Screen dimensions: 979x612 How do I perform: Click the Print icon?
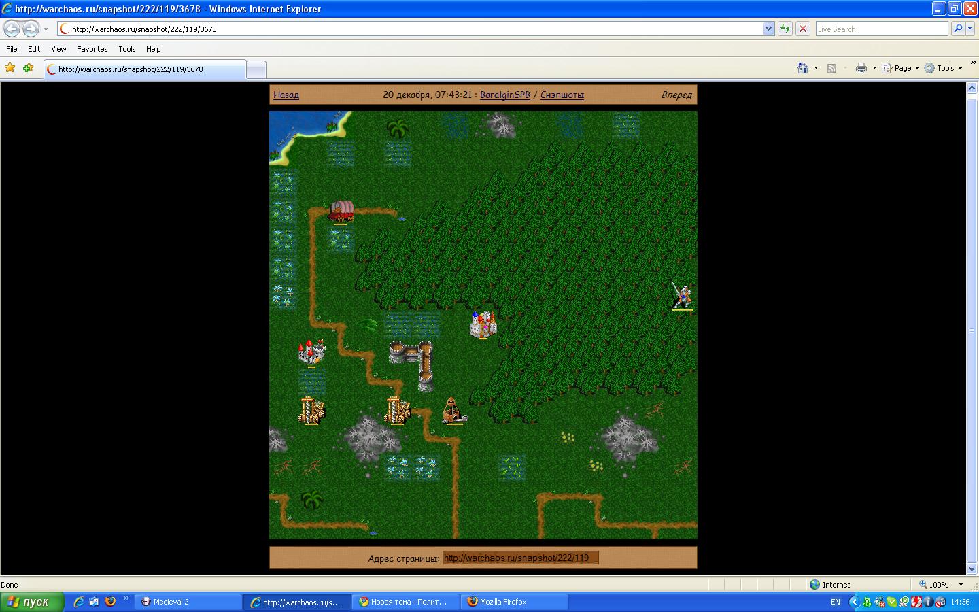[x=861, y=68]
